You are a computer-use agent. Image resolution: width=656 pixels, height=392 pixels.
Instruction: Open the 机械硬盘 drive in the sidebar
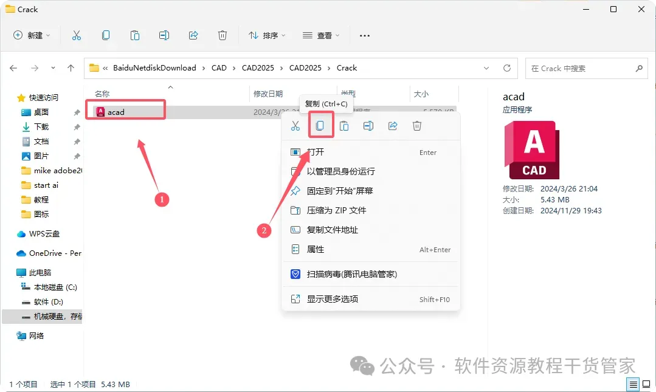pyautogui.click(x=43, y=316)
